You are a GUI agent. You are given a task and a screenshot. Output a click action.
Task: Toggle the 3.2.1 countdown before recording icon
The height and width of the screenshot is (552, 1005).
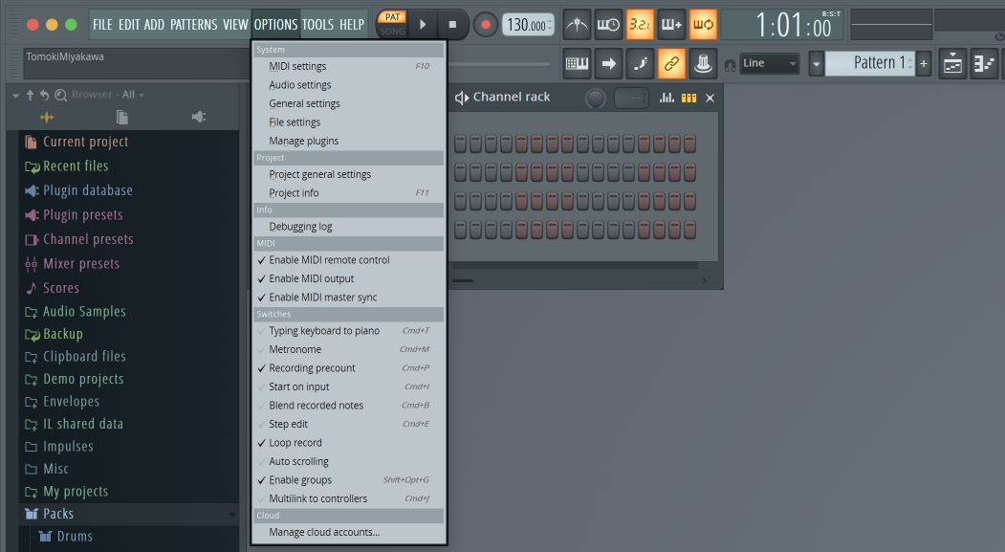coord(640,25)
